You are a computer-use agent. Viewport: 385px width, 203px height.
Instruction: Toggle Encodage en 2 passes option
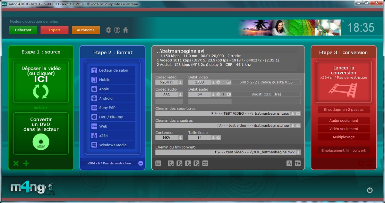(344, 110)
